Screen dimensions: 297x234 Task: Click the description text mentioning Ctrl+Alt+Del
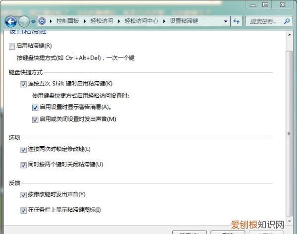[76, 58]
